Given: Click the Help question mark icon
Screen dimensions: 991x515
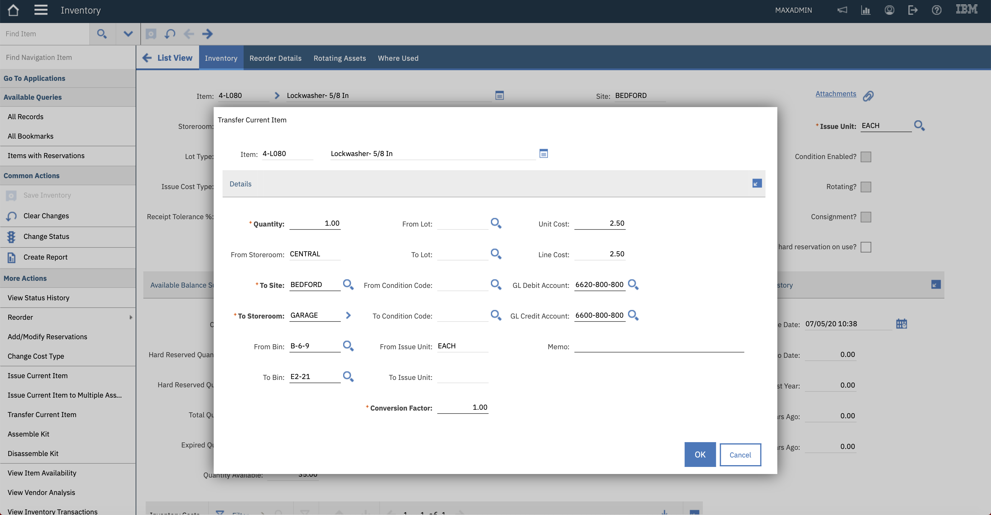Looking at the screenshot, I should tap(936, 10).
